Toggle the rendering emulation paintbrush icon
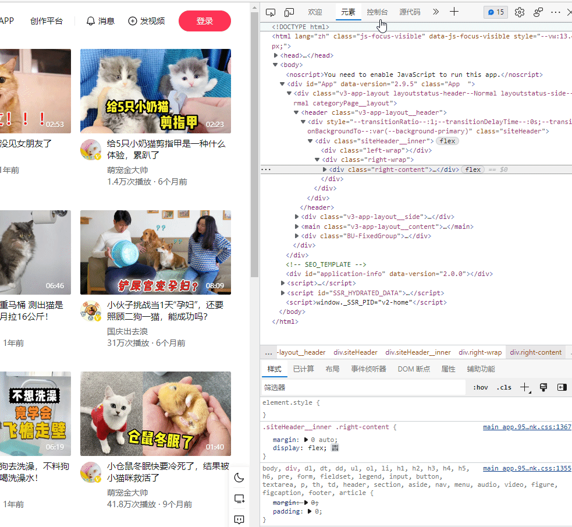This screenshot has width=572, height=527. point(543,387)
